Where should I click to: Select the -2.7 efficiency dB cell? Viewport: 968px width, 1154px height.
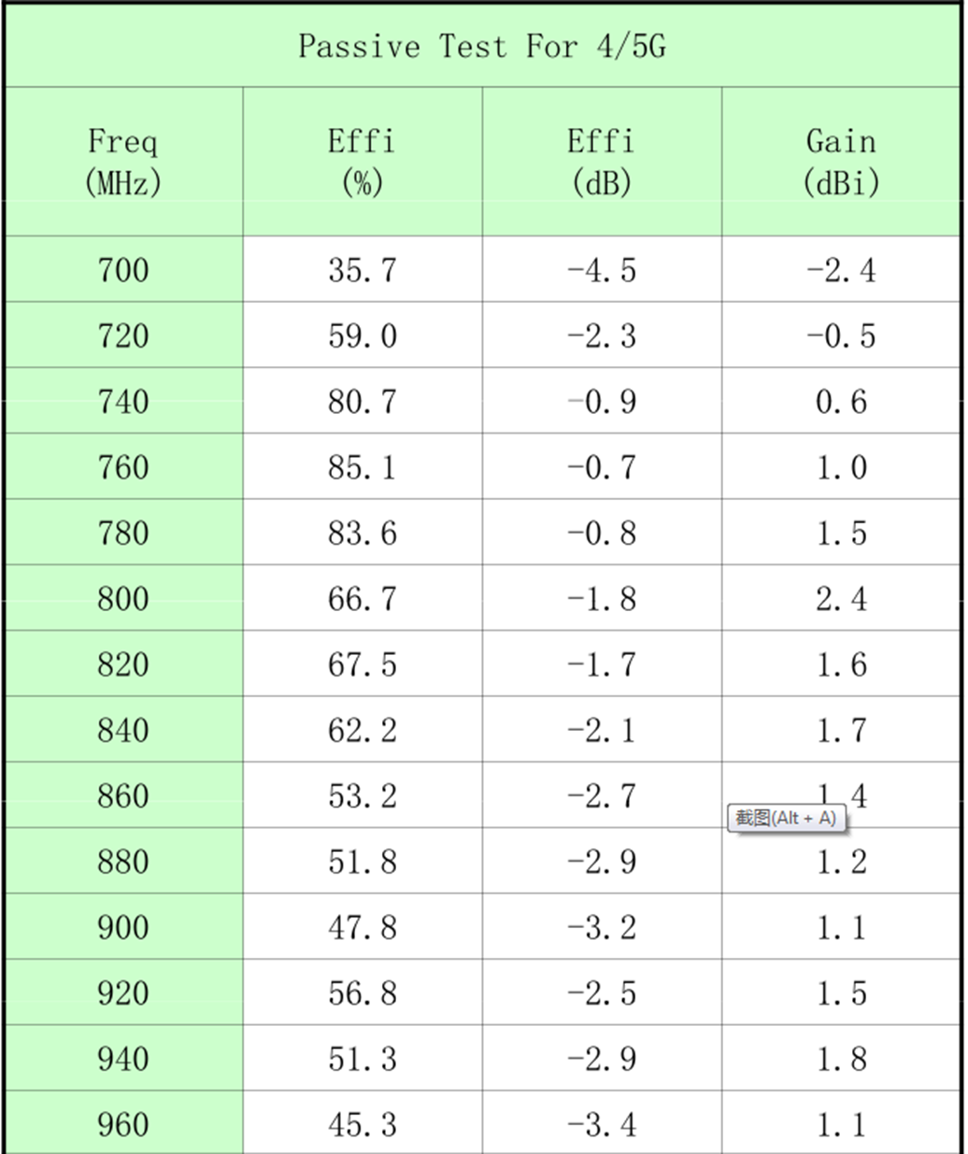pyautogui.click(x=602, y=796)
